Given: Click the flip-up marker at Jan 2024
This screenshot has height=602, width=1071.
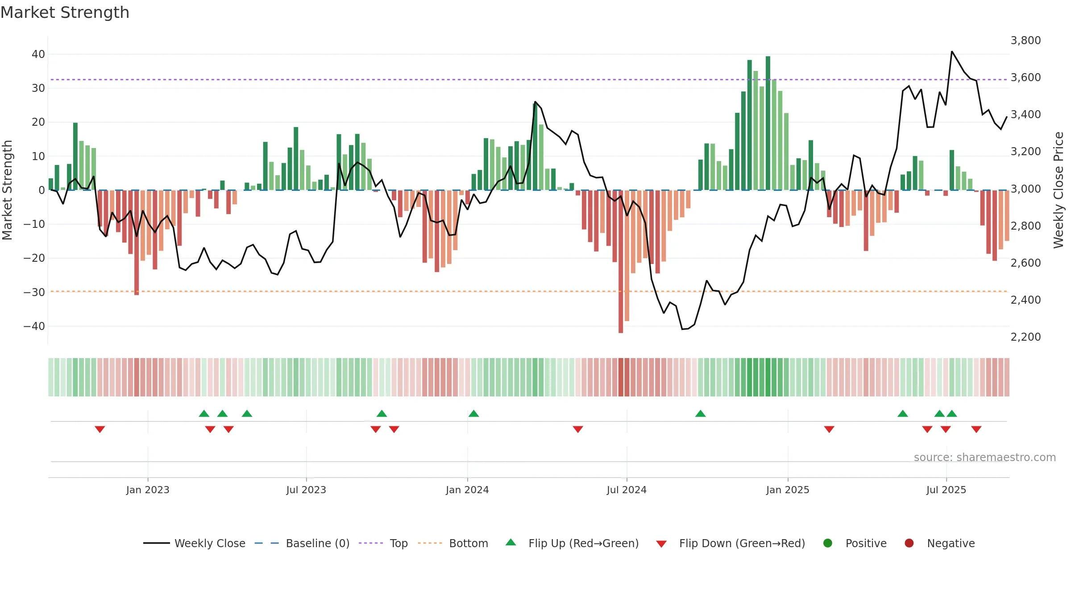Looking at the screenshot, I should pos(474,413).
